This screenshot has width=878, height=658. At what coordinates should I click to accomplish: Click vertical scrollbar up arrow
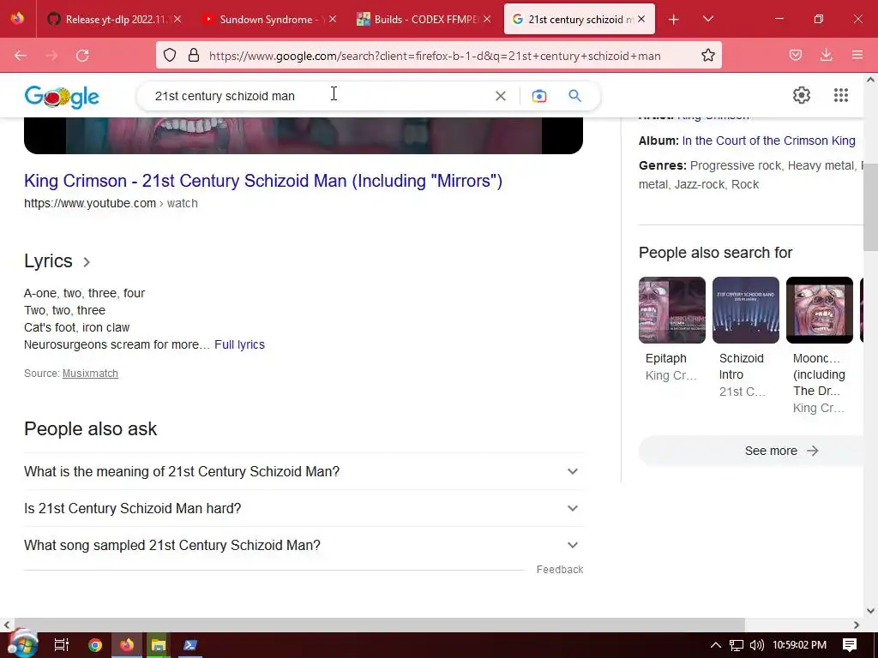(871, 80)
